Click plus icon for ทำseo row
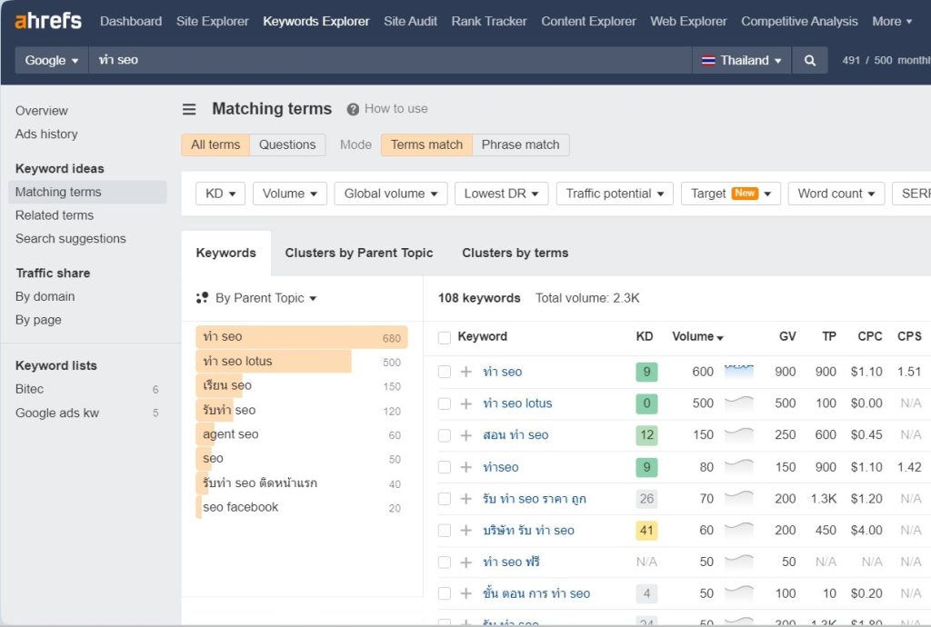This screenshot has width=931, height=627. pyautogui.click(x=466, y=467)
